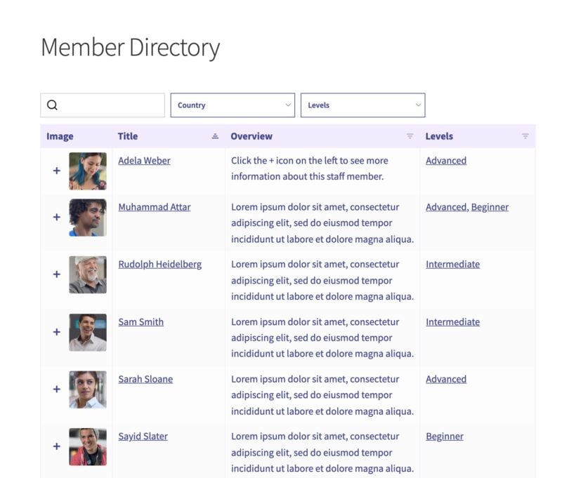Click Sam Smith's photo thumbnail
The image size is (576, 478).
point(88,332)
